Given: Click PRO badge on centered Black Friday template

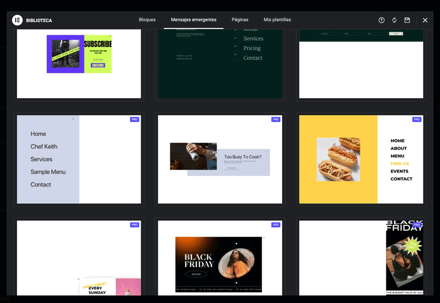Looking at the screenshot, I should click(x=276, y=225).
